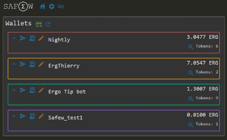The height and width of the screenshot is (140, 227).
Task: Open the settings gear icon
Action: (51, 7)
